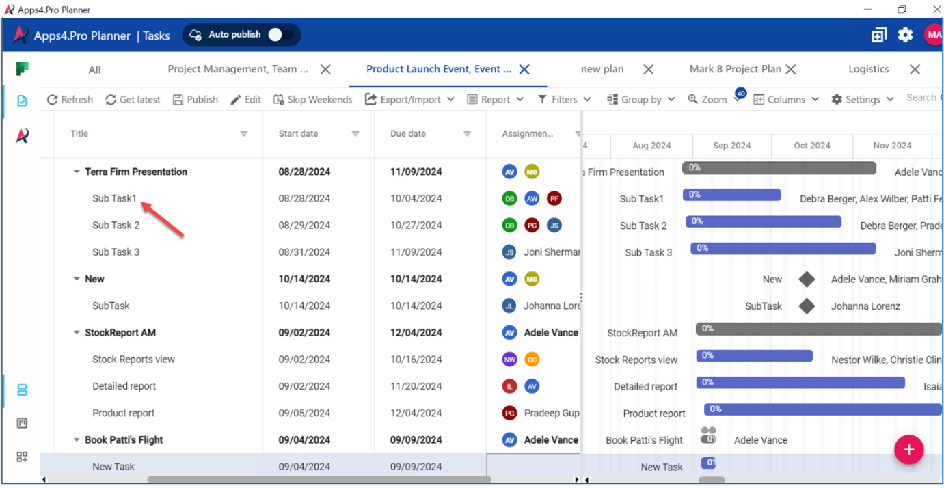Click the green Planner icon in sidebar
Image resolution: width=944 pixels, height=488 pixels.
22,68
